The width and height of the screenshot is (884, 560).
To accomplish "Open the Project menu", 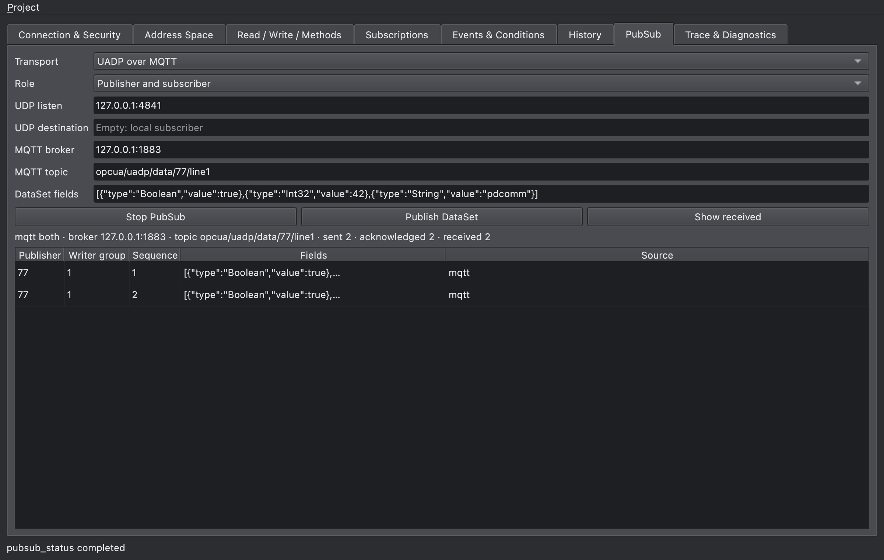I will coord(23,7).
